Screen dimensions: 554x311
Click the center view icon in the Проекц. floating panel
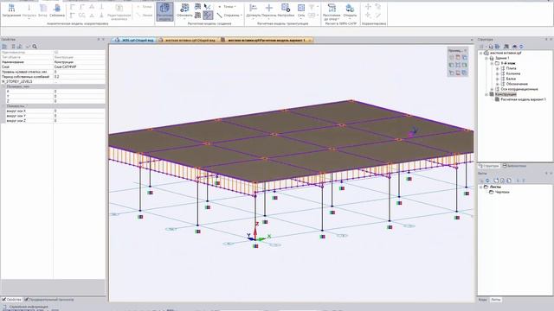(x=458, y=65)
